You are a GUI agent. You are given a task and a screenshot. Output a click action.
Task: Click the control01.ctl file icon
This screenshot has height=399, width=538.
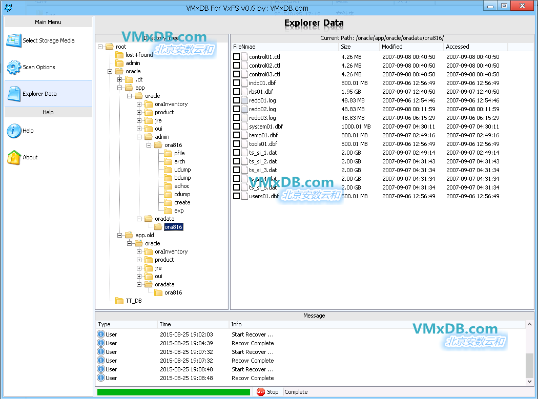[x=244, y=57]
